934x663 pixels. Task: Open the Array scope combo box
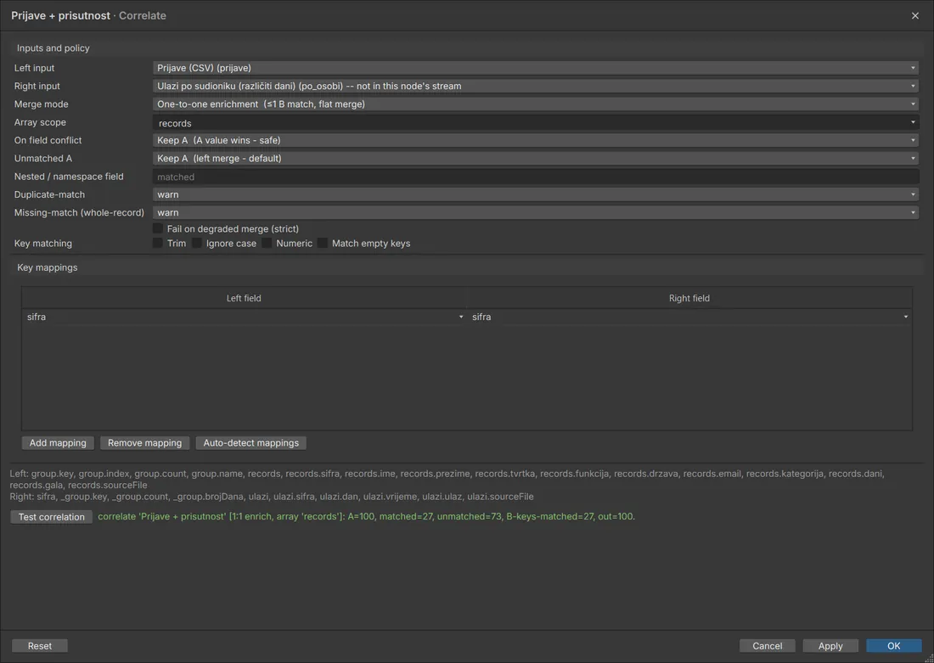coord(536,123)
